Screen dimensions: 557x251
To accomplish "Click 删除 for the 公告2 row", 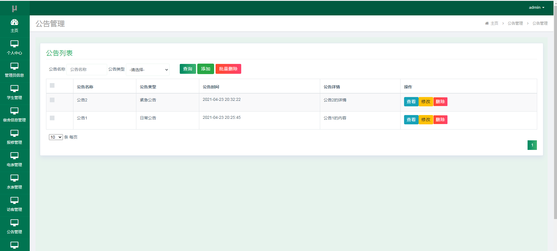I will tap(440, 102).
